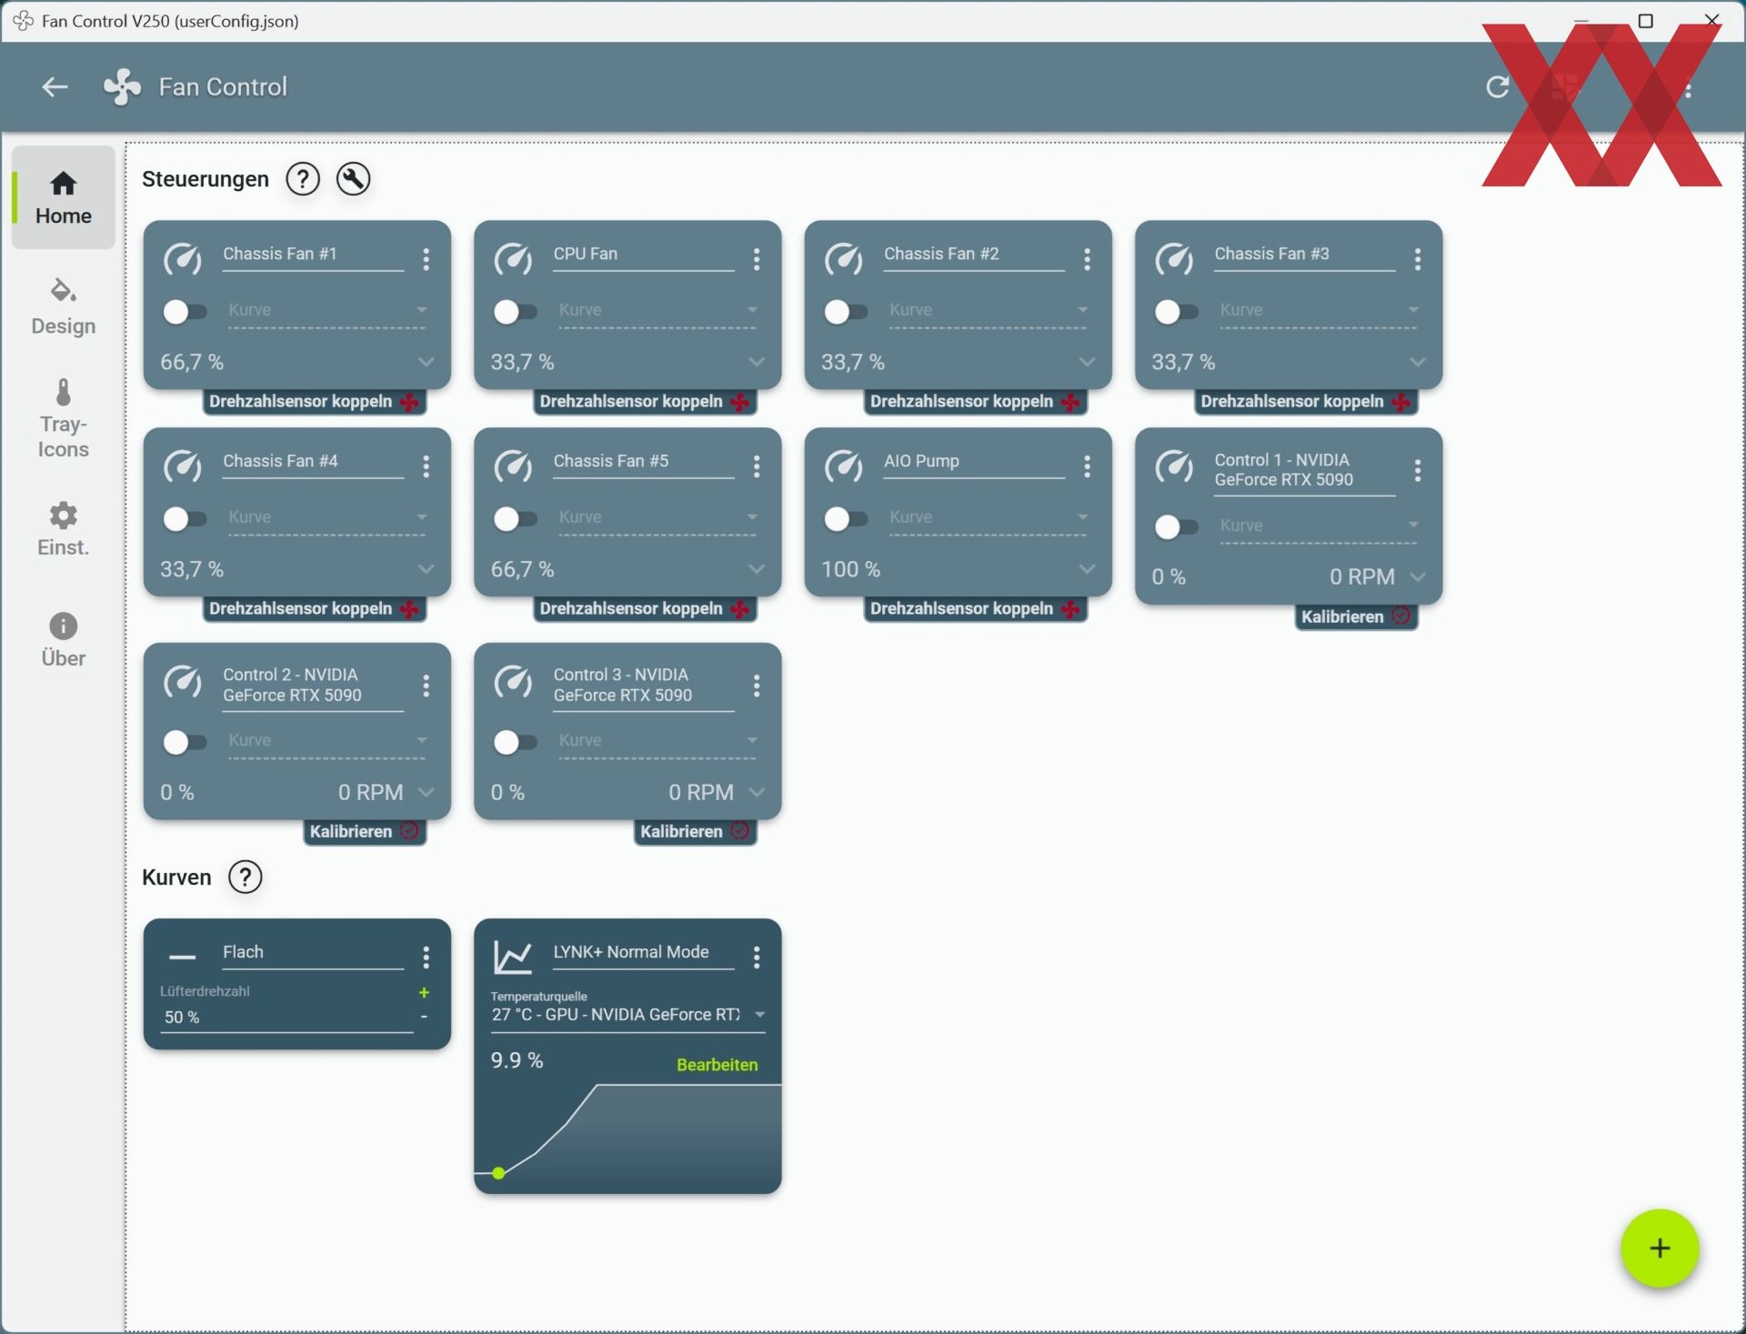Open the help icon next to Steuerungen
Image resolution: width=1746 pixels, height=1334 pixels.
303,179
